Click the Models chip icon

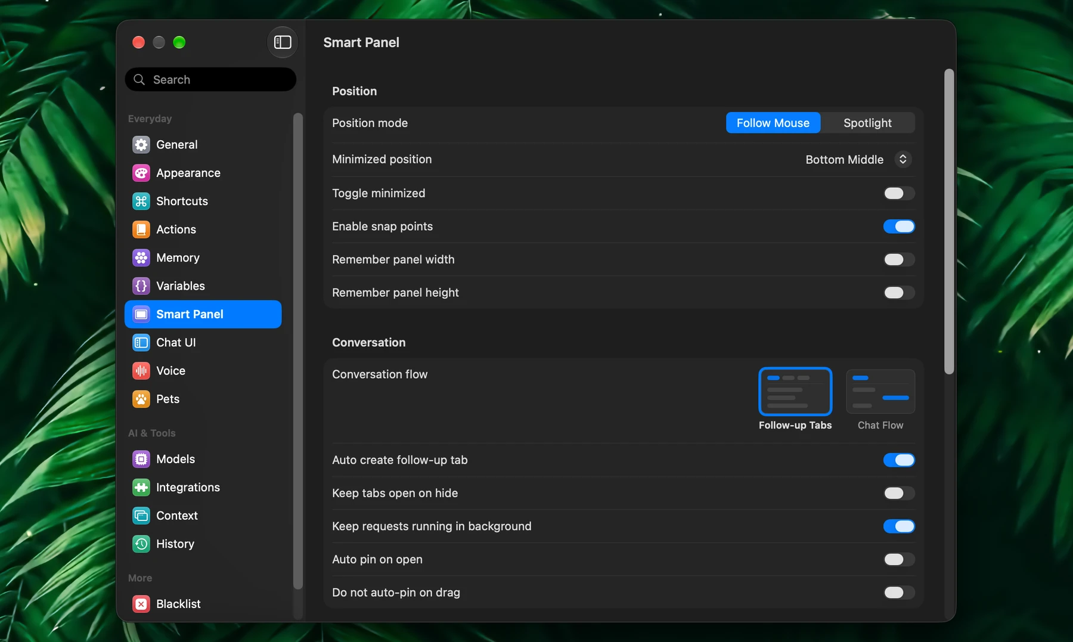(141, 459)
